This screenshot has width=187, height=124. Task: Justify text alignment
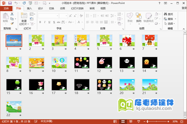(x=101, y=22)
